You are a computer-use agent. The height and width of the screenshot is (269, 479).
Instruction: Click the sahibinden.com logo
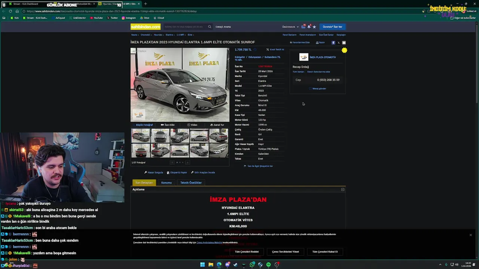coord(146,27)
